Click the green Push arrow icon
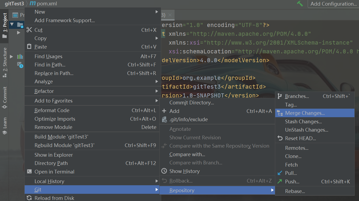The height and width of the screenshot is (201, 359). [280, 182]
